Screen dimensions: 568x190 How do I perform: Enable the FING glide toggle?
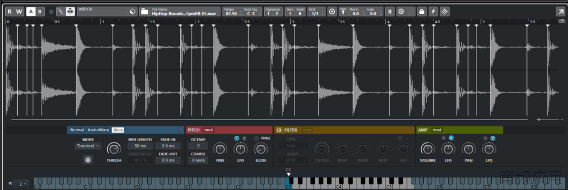pos(257,138)
